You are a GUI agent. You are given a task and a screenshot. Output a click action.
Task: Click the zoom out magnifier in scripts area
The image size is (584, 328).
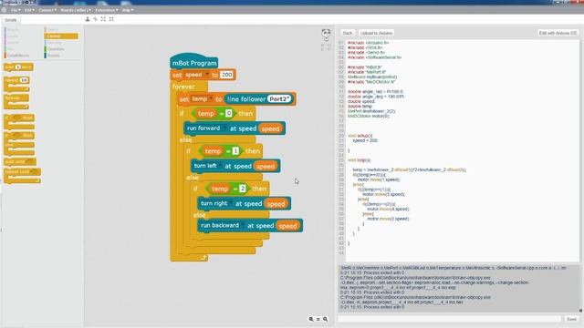click(x=311, y=319)
